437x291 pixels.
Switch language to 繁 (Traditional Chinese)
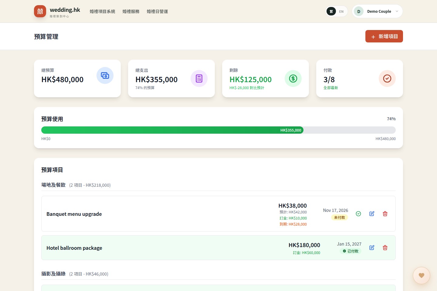[x=331, y=12]
